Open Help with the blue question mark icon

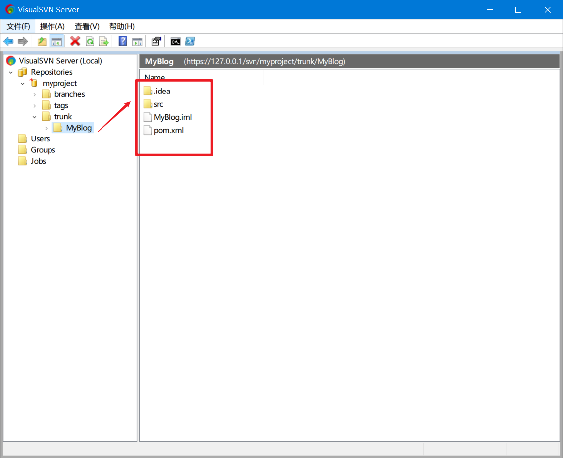point(123,41)
